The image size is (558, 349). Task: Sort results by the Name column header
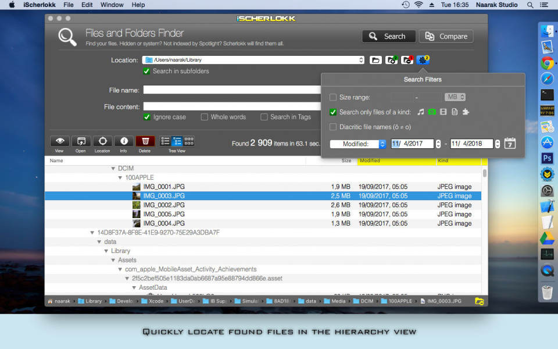click(x=175, y=161)
